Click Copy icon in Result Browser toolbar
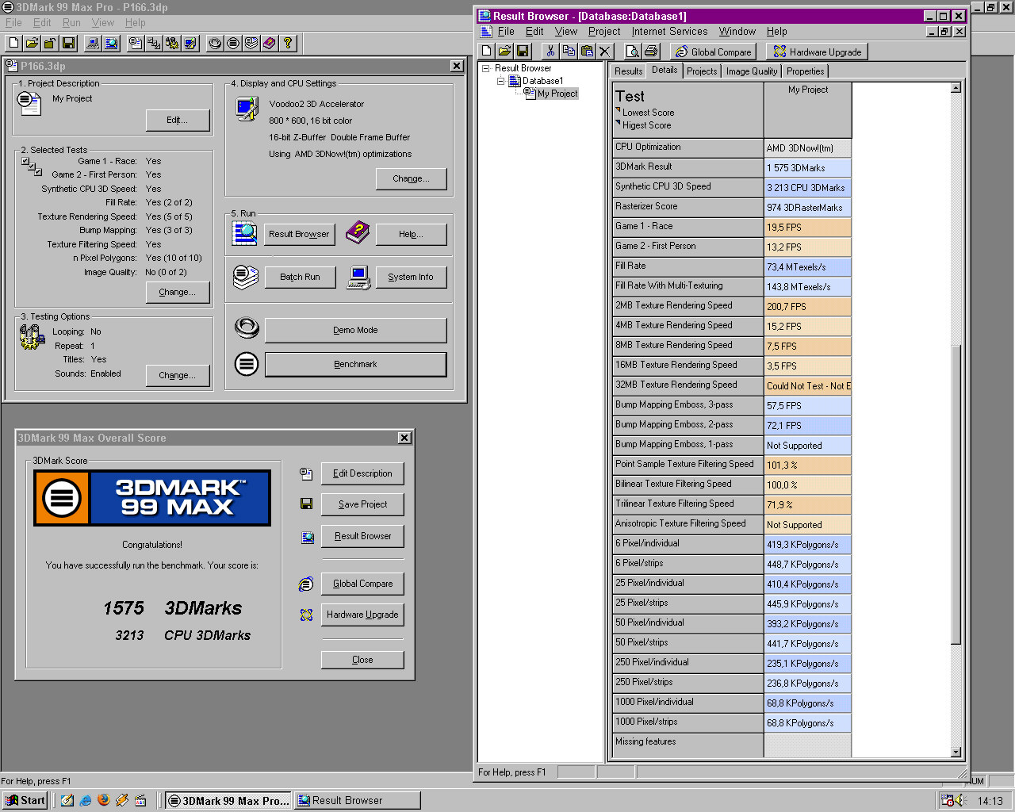Viewport: 1015px width, 812px height. pyautogui.click(x=569, y=52)
